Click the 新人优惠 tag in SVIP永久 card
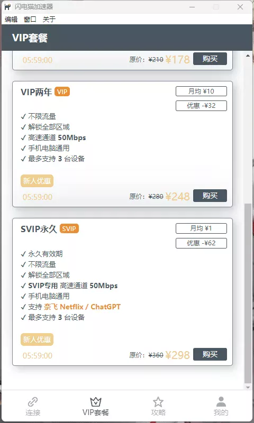The image size is (254, 423). click(x=37, y=339)
